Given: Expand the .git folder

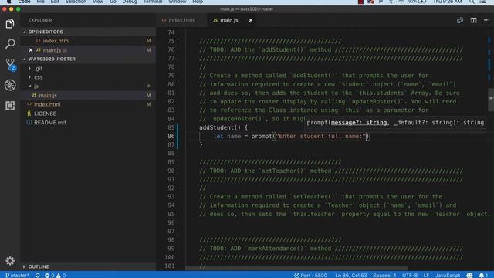Looking at the screenshot, I should click(88, 69).
